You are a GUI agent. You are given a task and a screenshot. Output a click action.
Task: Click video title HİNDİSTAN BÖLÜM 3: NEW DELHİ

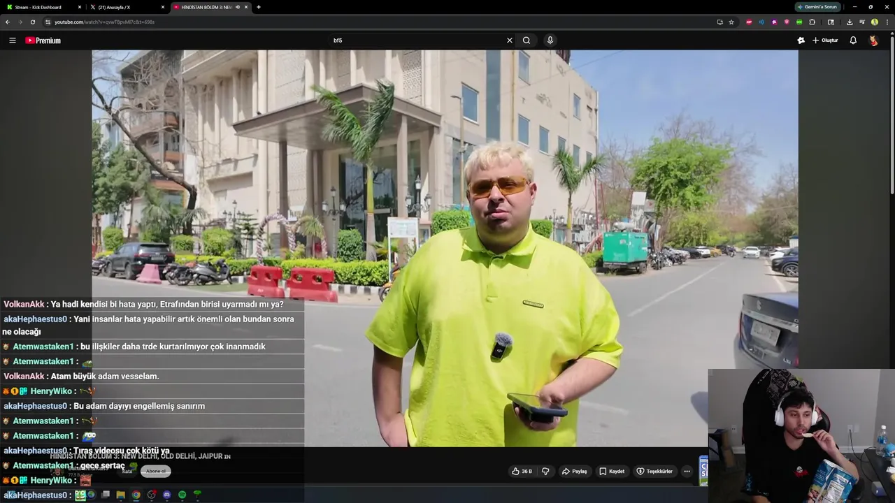point(140,456)
